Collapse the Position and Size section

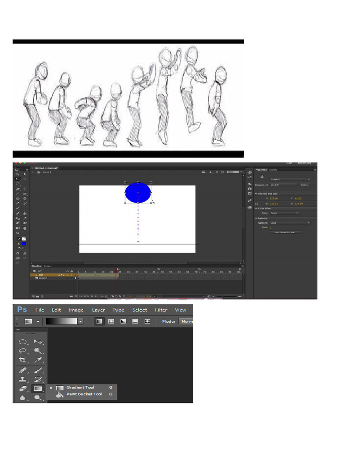pyautogui.click(x=257, y=194)
